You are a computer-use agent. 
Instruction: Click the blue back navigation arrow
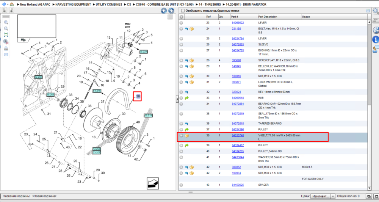(x=4, y=4)
